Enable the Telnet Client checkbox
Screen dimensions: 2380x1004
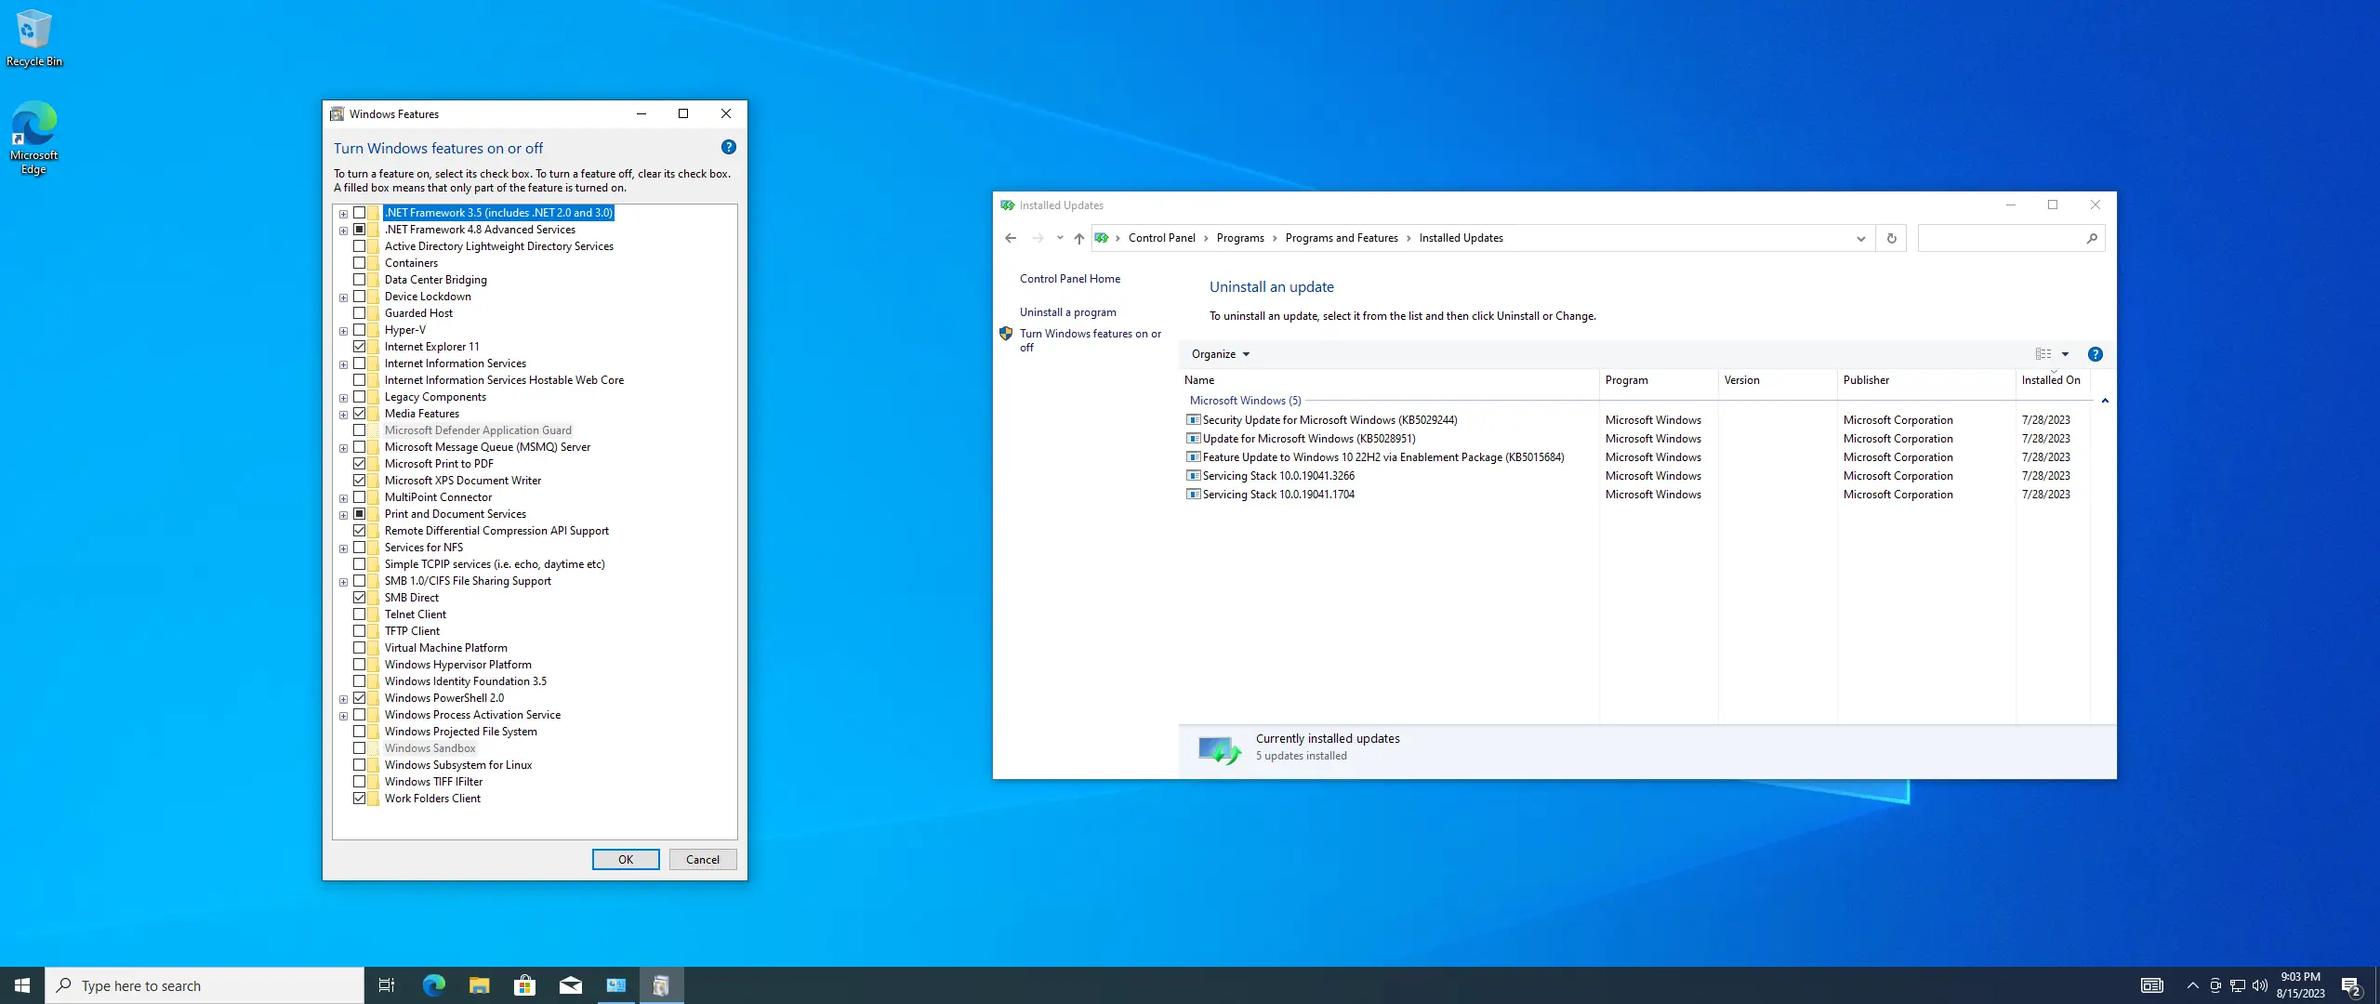[359, 614]
